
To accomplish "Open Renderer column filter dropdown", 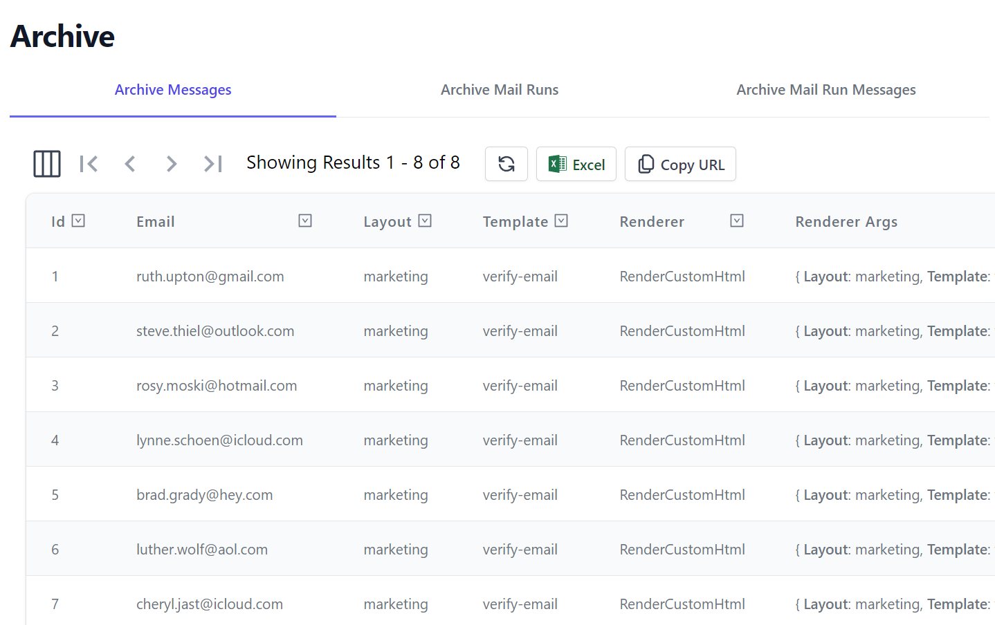I will click(737, 221).
